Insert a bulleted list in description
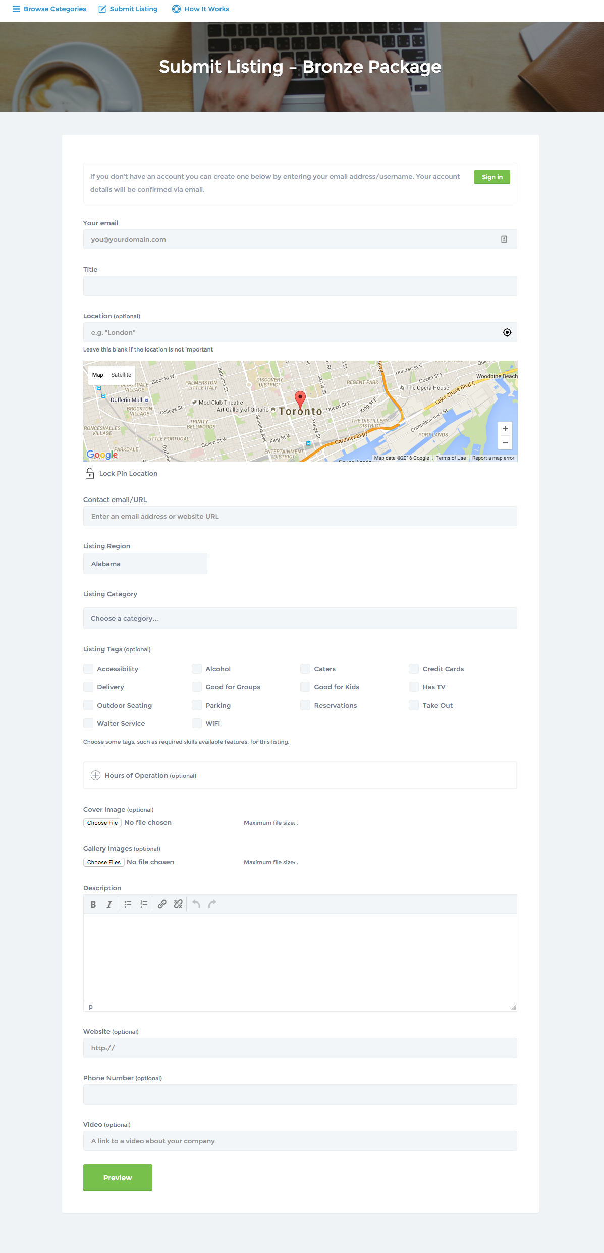The image size is (604, 1253). [x=128, y=905]
